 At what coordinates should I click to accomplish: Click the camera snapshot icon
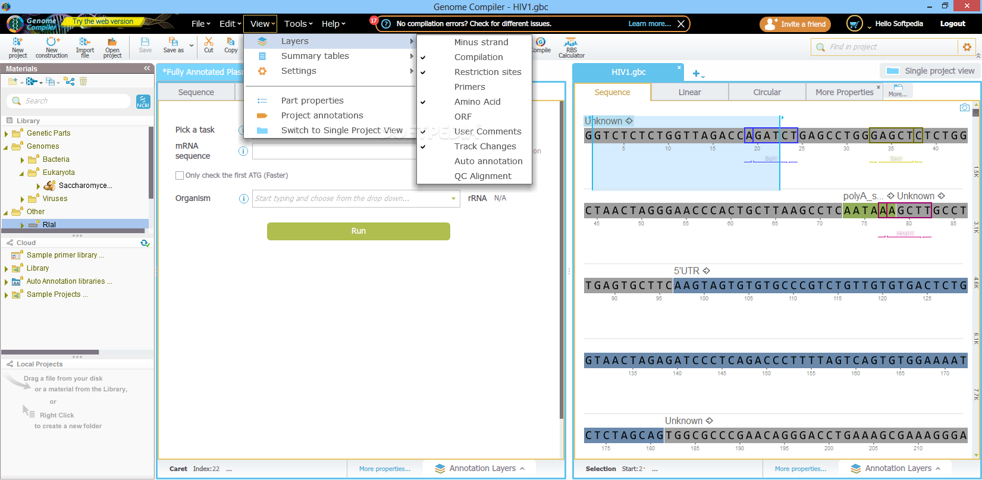[965, 108]
